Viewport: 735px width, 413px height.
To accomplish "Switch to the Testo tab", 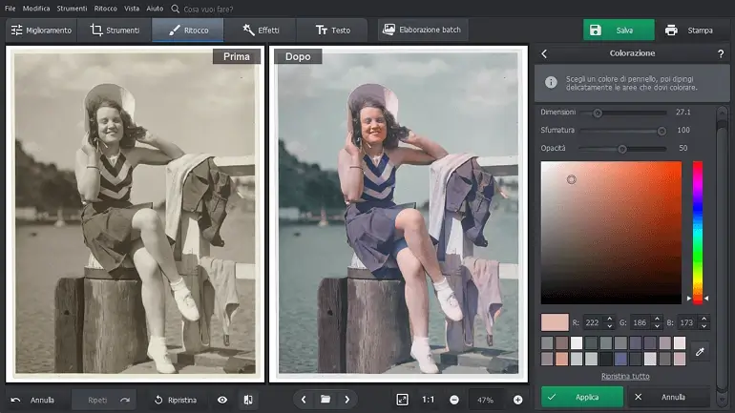I will pyautogui.click(x=332, y=30).
